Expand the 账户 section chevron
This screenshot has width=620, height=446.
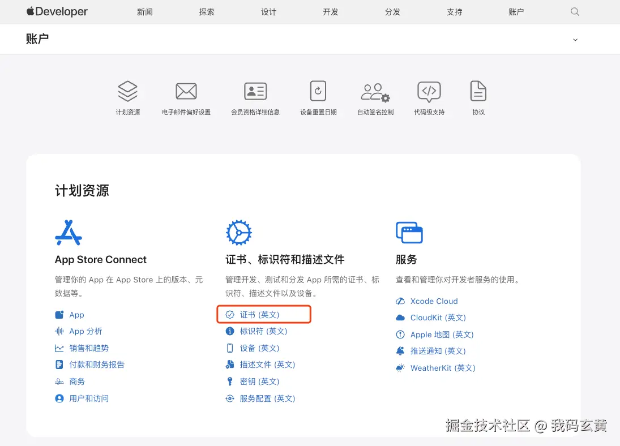575,40
